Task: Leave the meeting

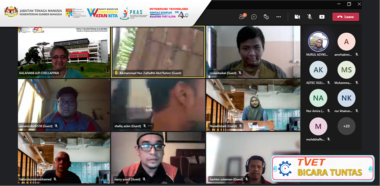Action: click(346, 16)
